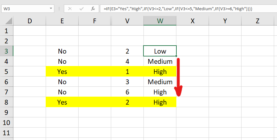Click cell V7 with value 6
Screen dimensions: 277x140
click(127, 92)
